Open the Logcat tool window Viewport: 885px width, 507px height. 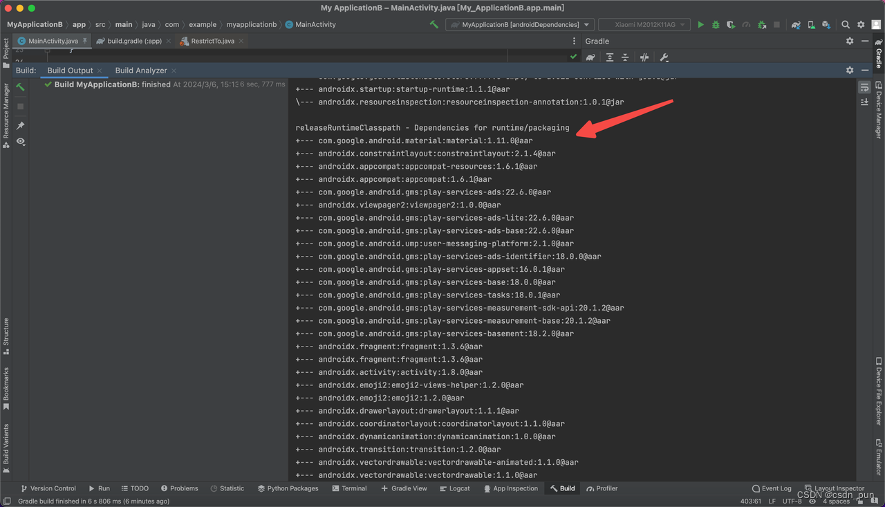click(x=454, y=488)
